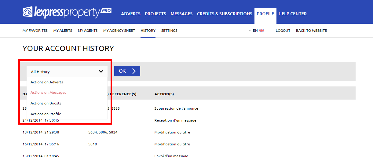Open the ADVERTS menu

(131, 14)
